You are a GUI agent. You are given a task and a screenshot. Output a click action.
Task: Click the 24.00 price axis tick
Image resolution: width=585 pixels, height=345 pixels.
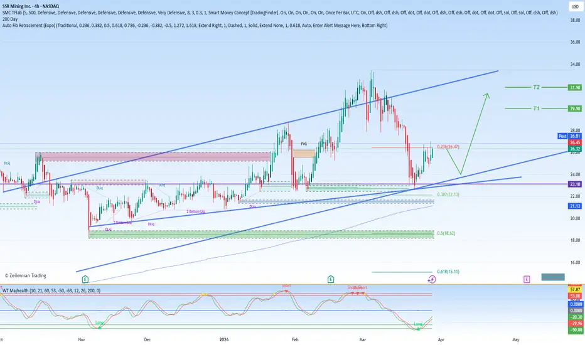[575, 174]
